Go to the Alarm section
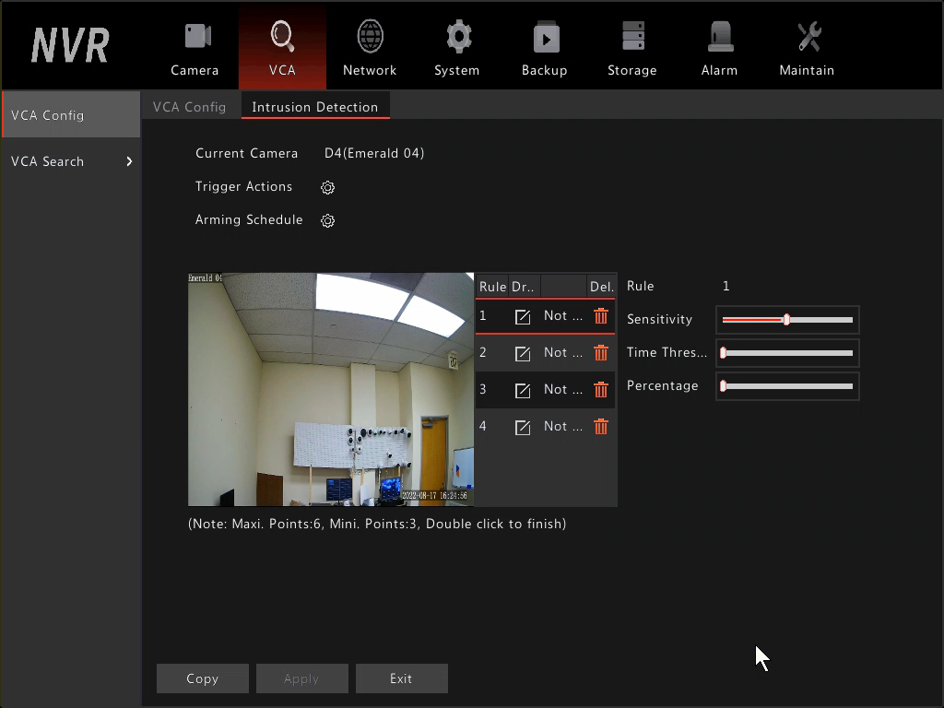Screen dimensions: 944x708 pyautogui.click(x=719, y=46)
